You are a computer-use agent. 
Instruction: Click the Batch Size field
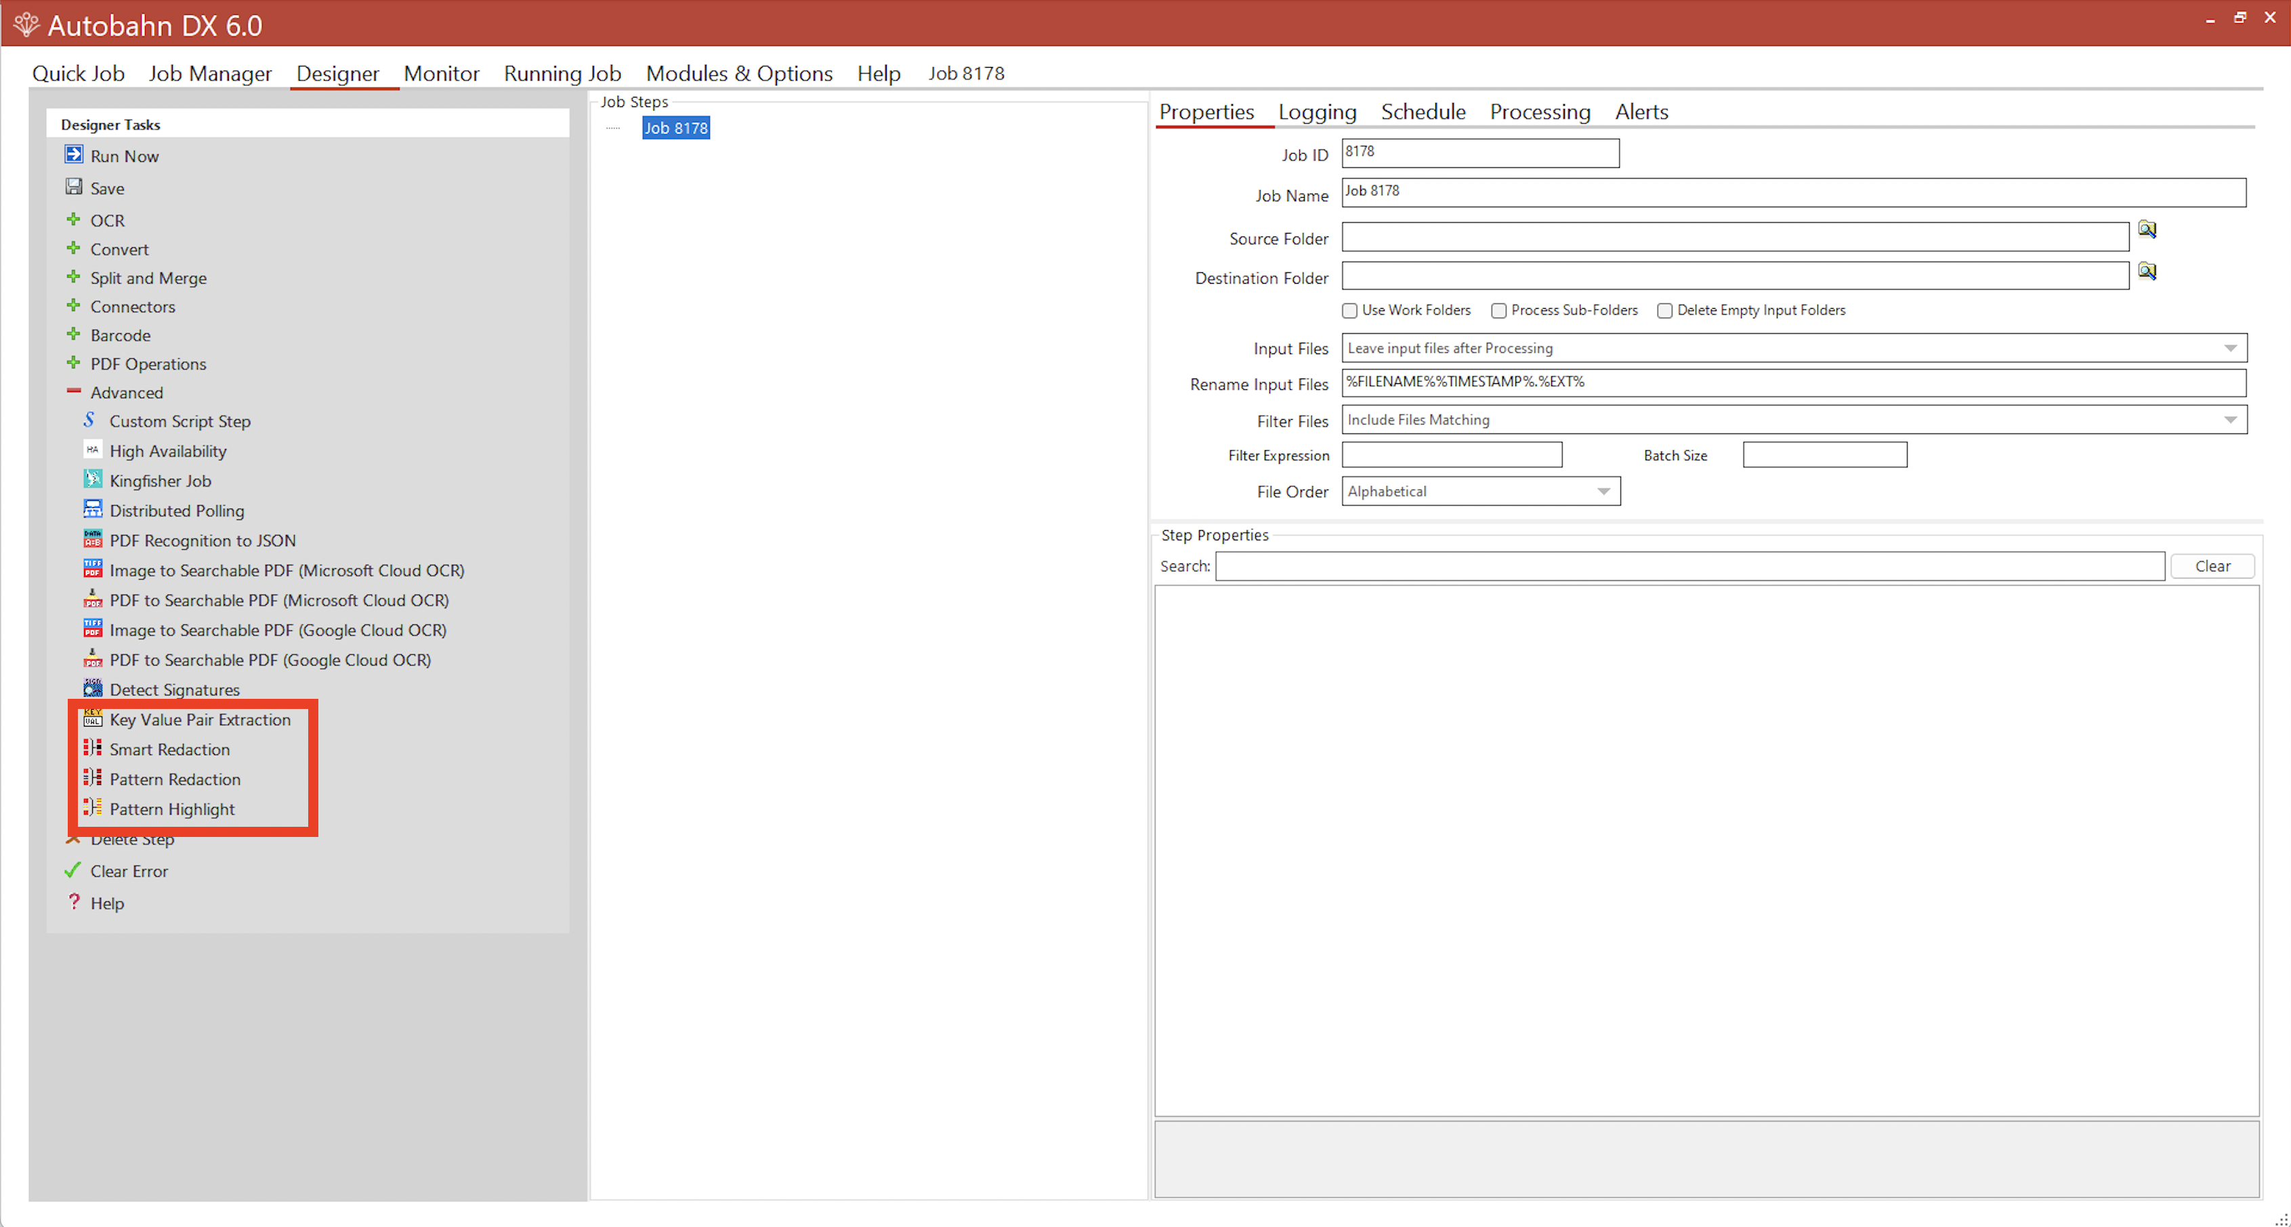tap(1824, 454)
